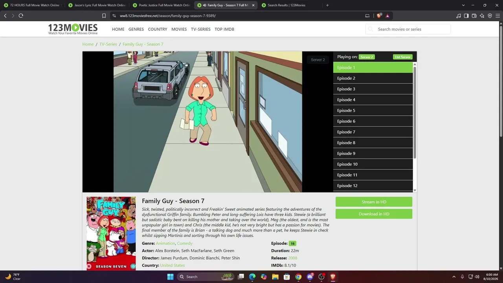Open a new browser tab with plus
The image size is (503, 283).
click(x=327, y=5)
